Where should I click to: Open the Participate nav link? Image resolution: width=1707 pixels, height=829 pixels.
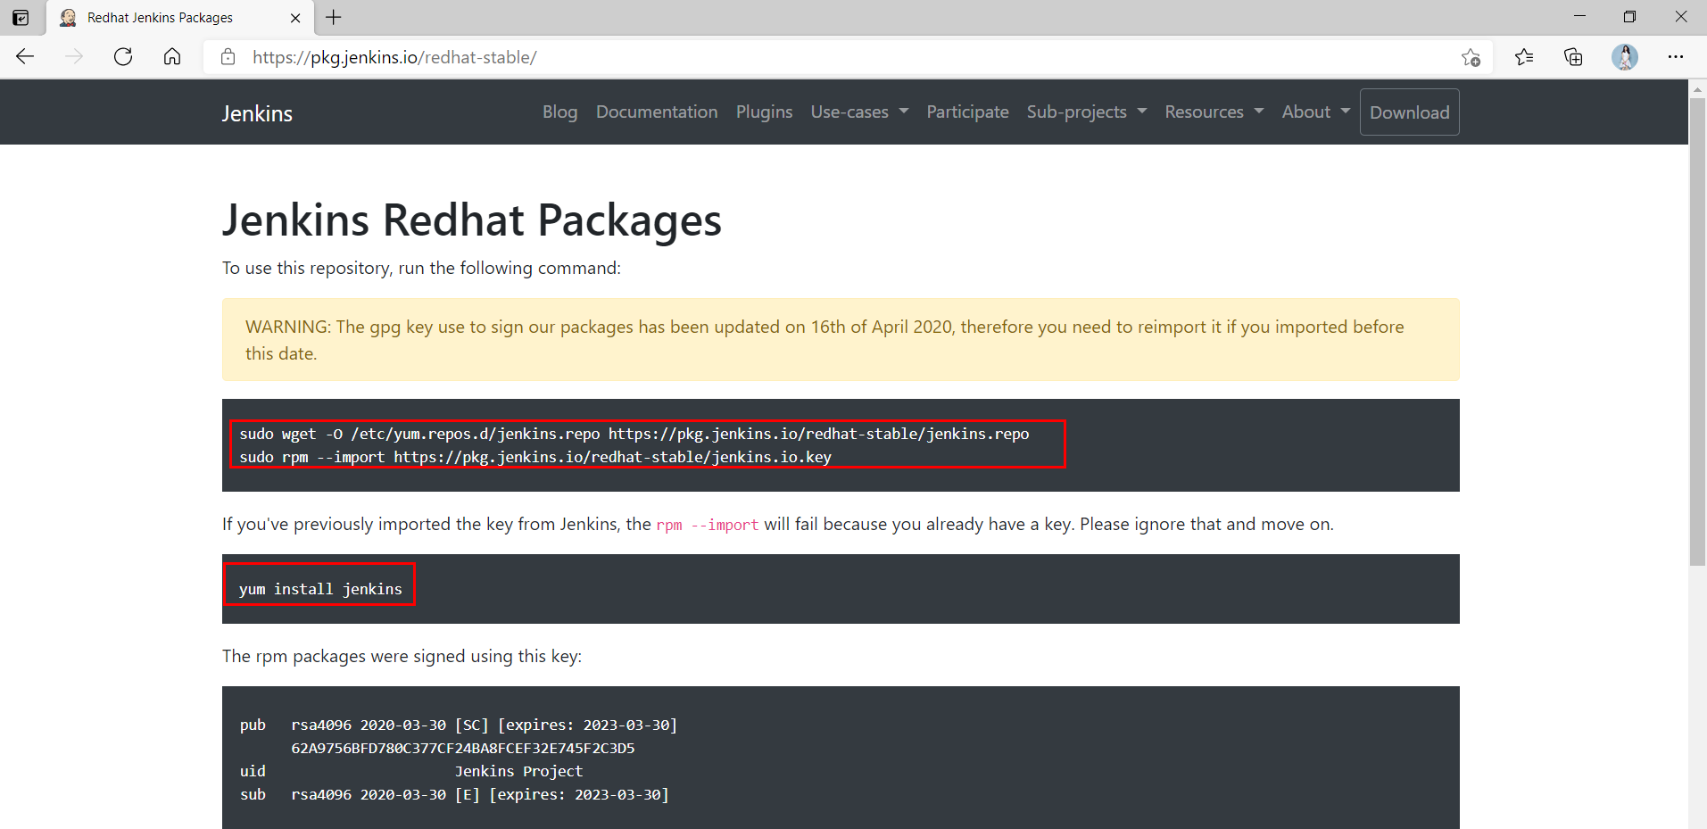[x=967, y=112]
